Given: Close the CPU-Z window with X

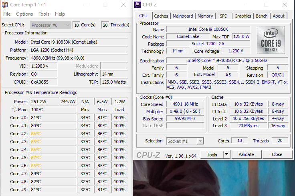Looking at the screenshot, I should pos(285,5).
